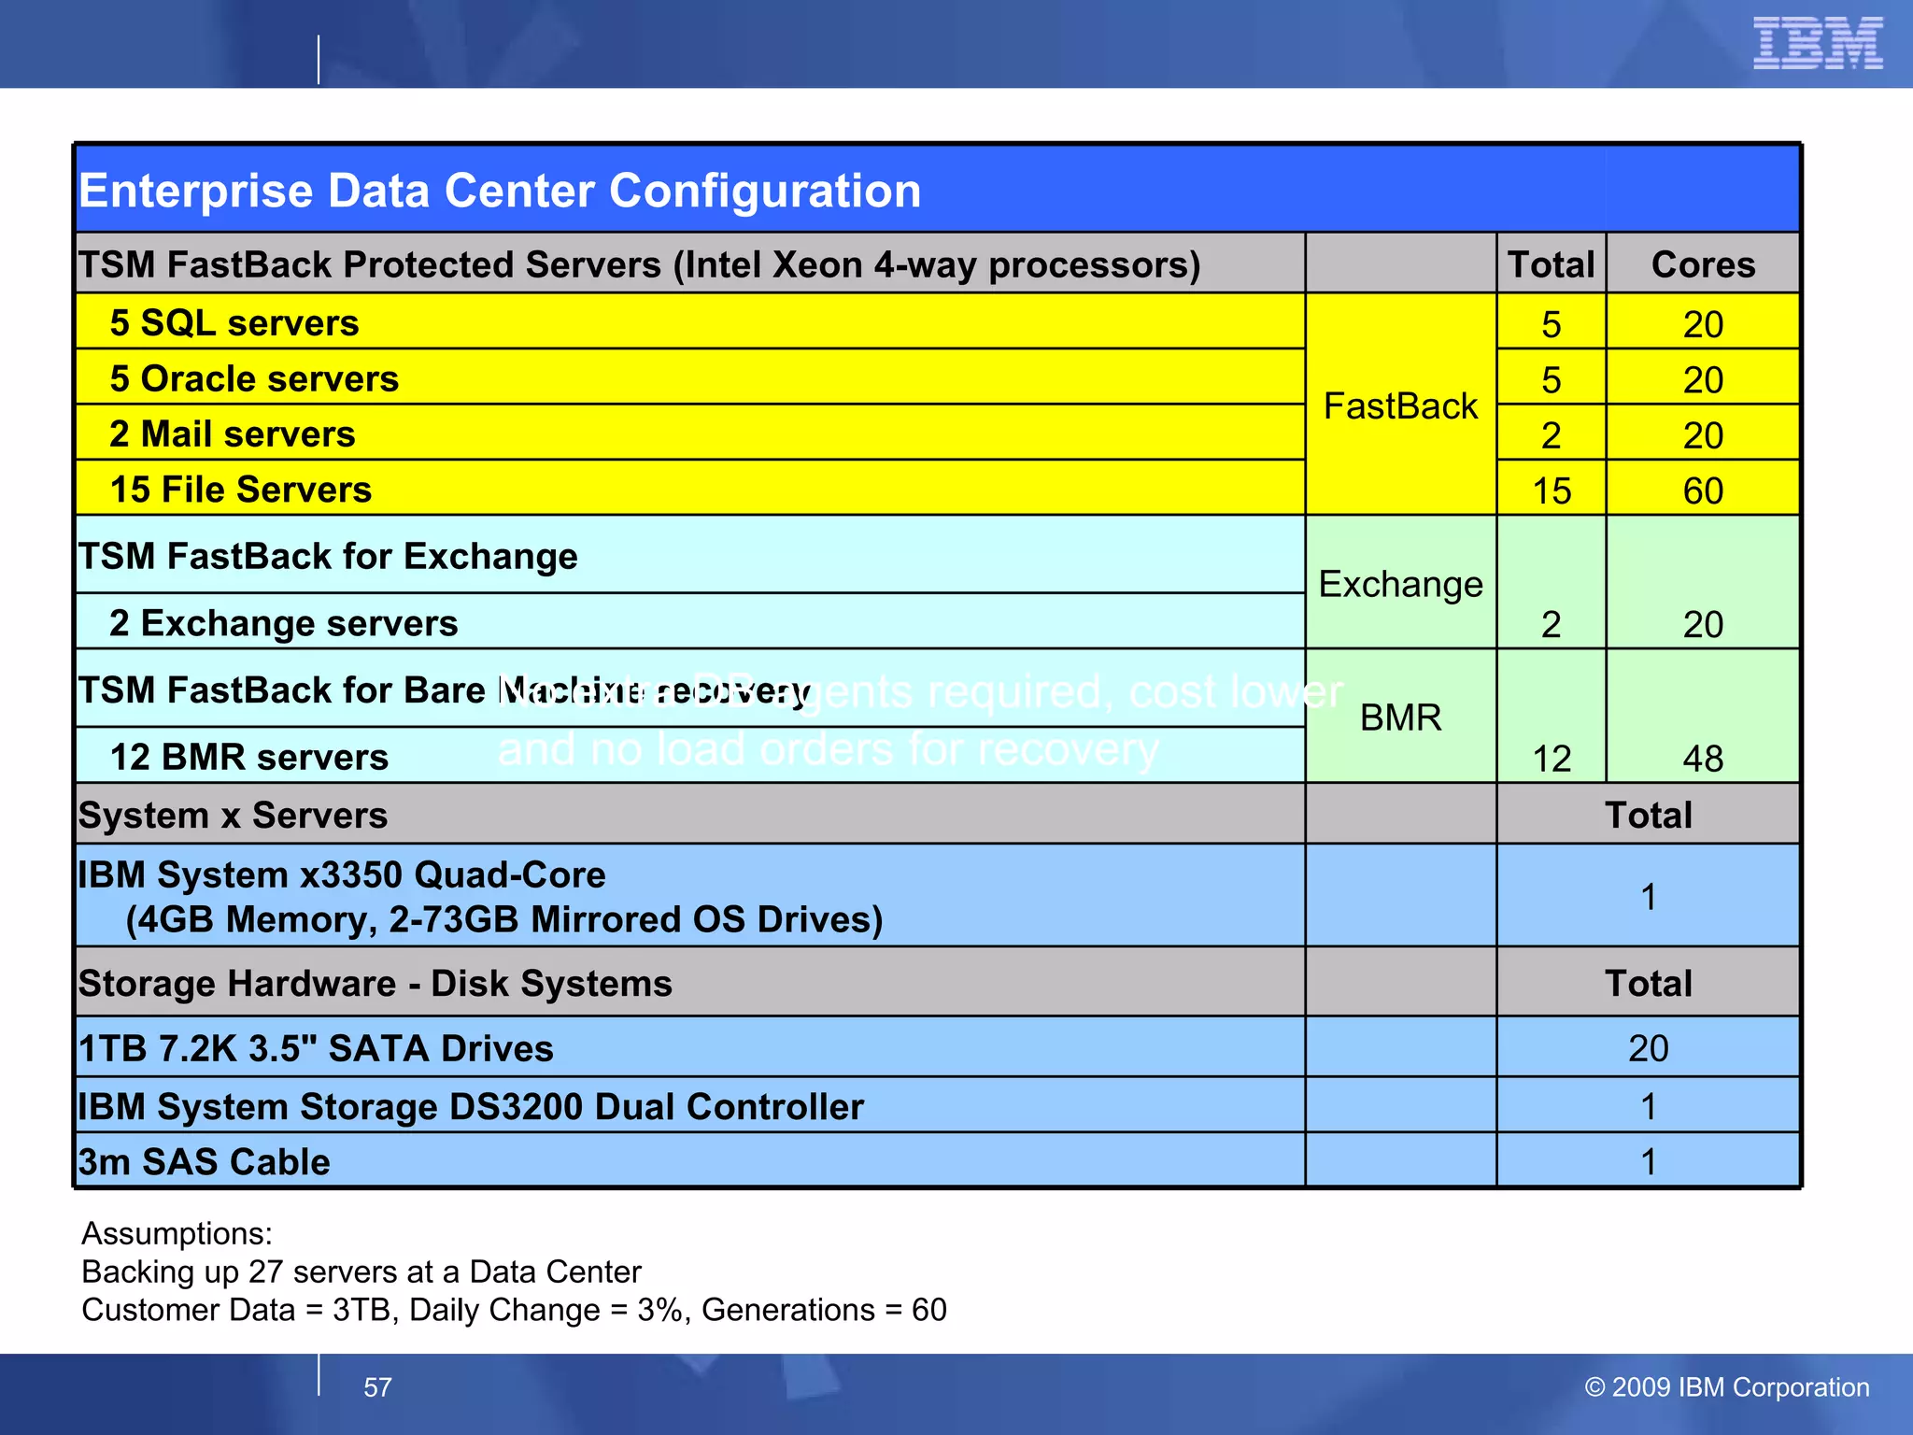The image size is (1913, 1435).
Task: Click the 'Total' header in Storage Hardware row
Action: pos(1649,985)
